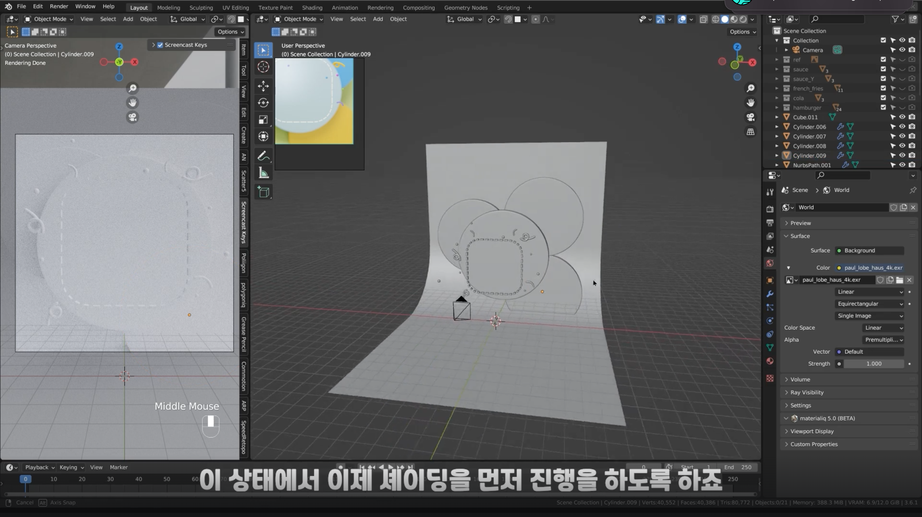Open the Modifier properties wrench tab
The width and height of the screenshot is (922, 517).
[x=770, y=294]
